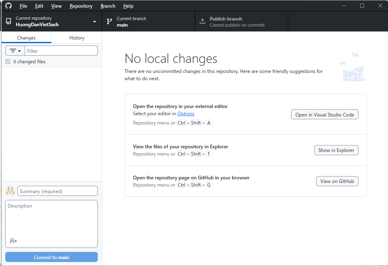Open the filter options dropdown

click(15, 51)
